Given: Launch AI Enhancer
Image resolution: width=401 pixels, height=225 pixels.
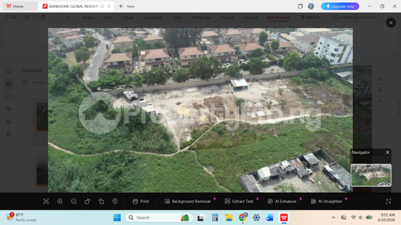Looking at the screenshot, I should pos(282,201).
